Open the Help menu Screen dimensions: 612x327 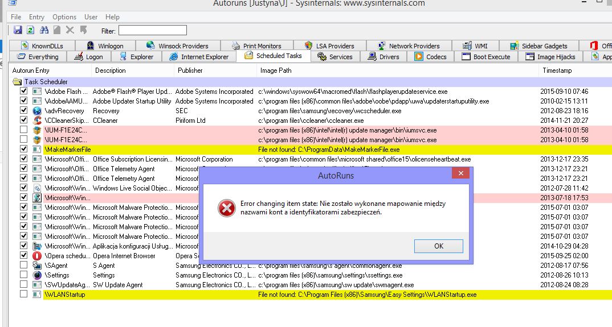[112, 16]
